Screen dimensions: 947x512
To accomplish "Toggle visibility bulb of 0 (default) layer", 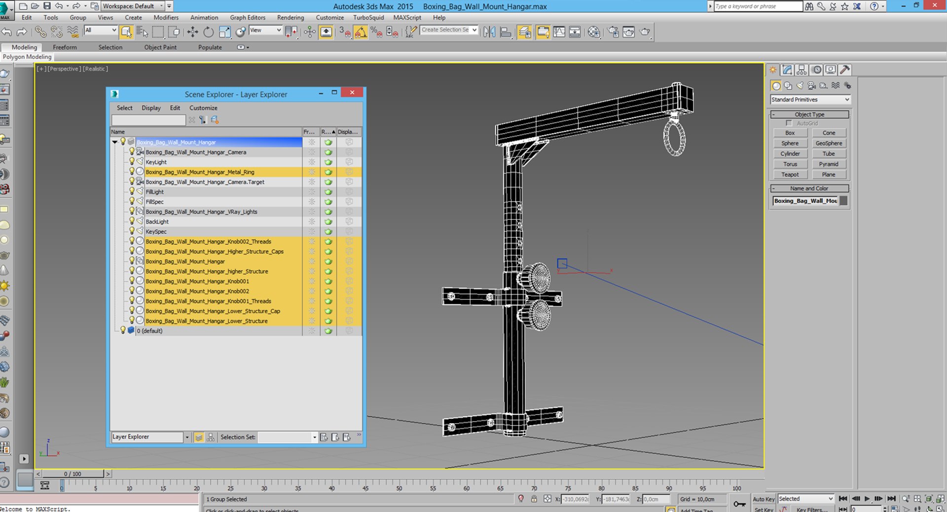I will click(x=123, y=330).
